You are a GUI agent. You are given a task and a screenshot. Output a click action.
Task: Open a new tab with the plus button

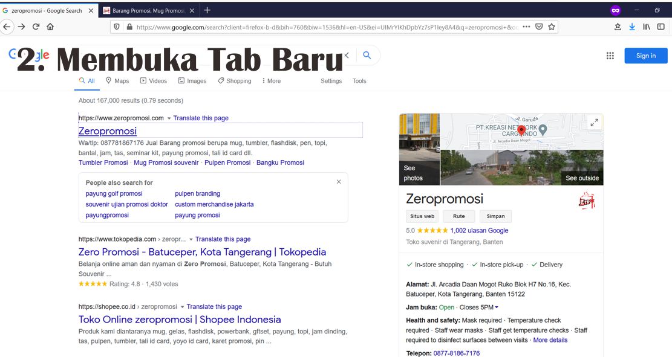207,10
